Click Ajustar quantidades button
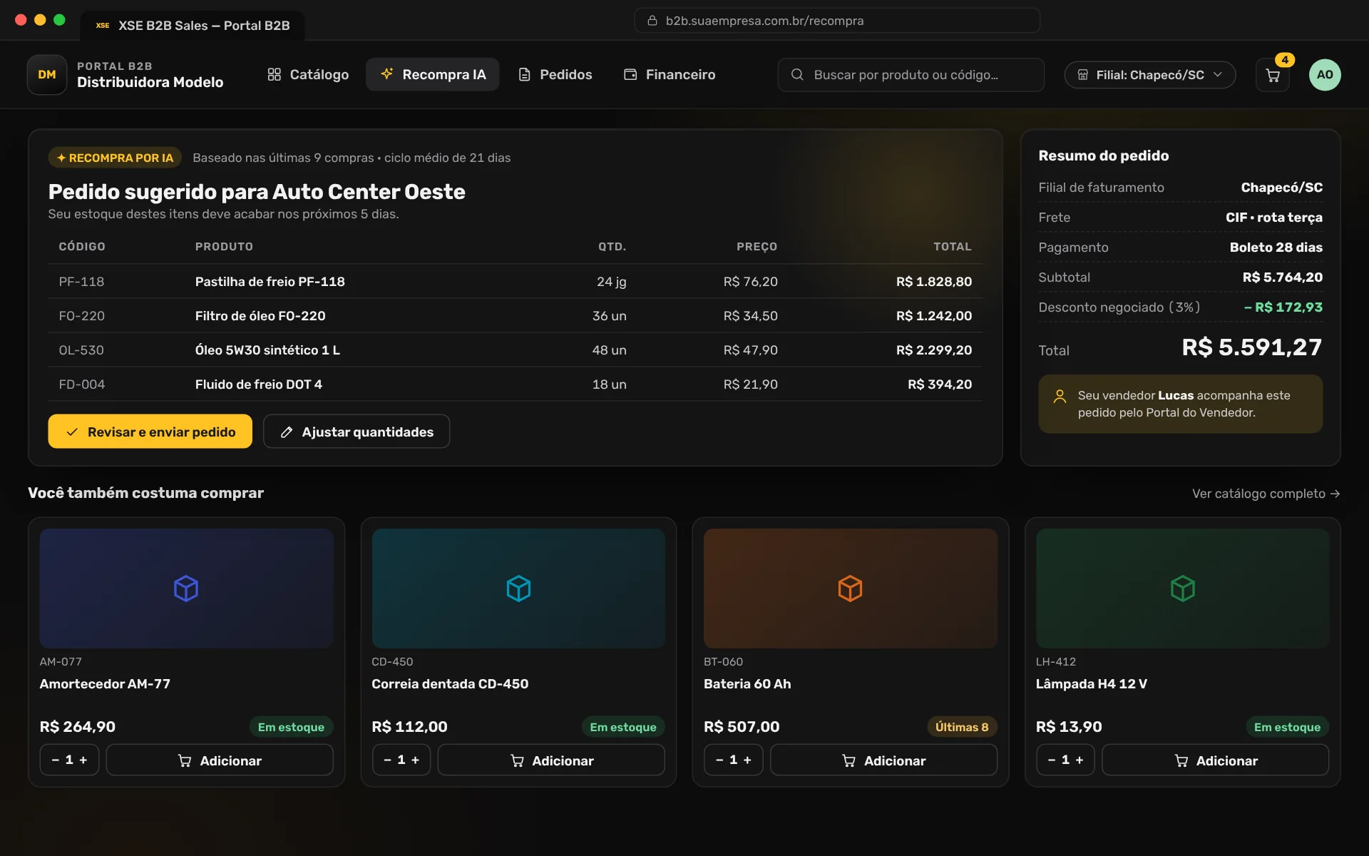The width and height of the screenshot is (1369, 856). (357, 432)
